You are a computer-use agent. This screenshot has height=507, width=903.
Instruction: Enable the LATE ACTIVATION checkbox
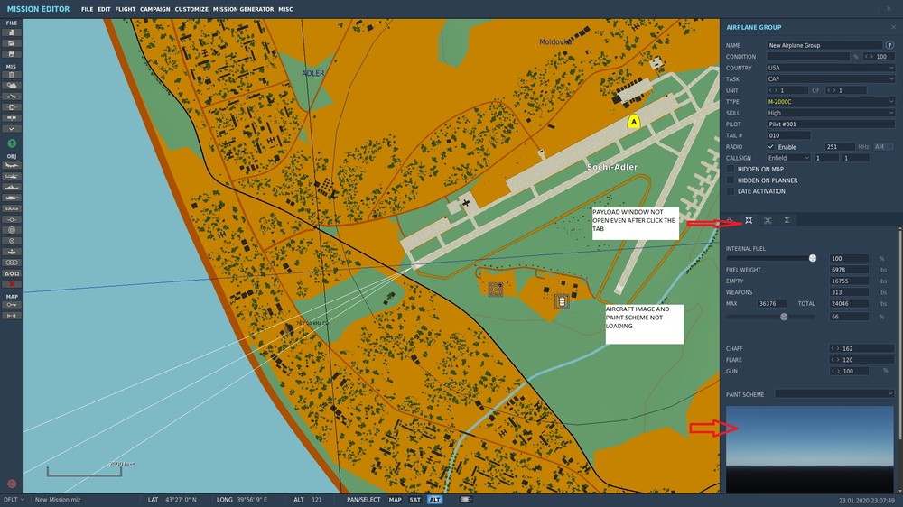tap(731, 191)
